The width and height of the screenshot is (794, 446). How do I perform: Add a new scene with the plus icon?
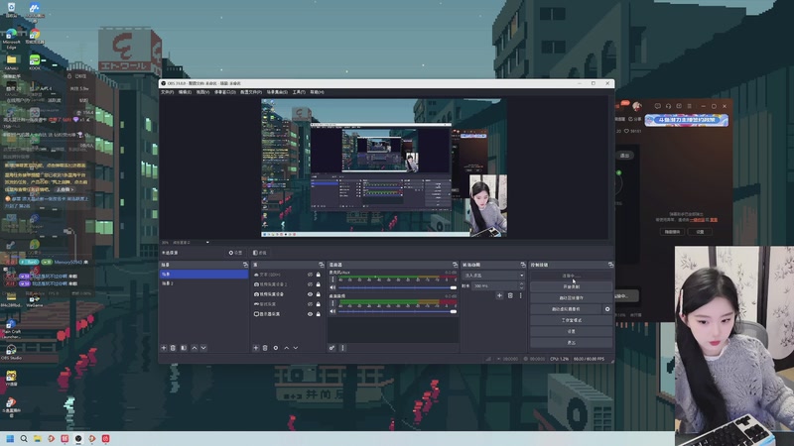pos(164,348)
